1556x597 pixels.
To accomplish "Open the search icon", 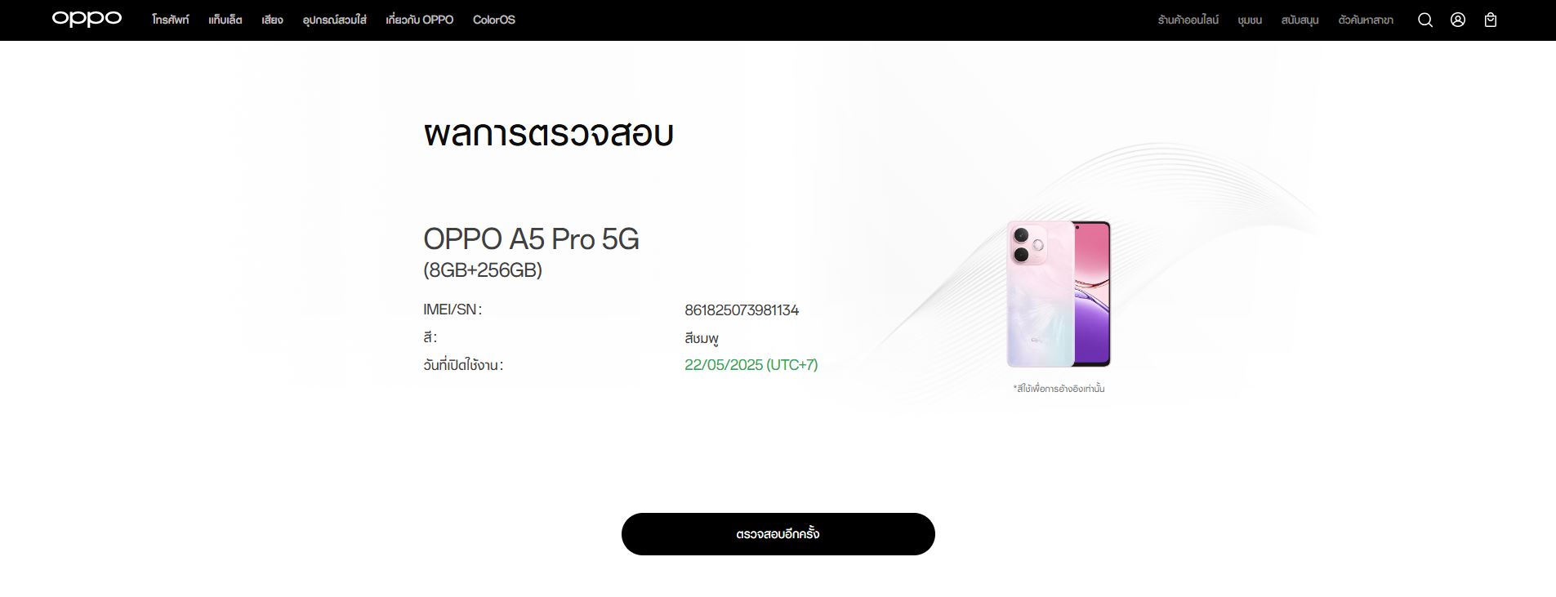I will [x=1424, y=20].
